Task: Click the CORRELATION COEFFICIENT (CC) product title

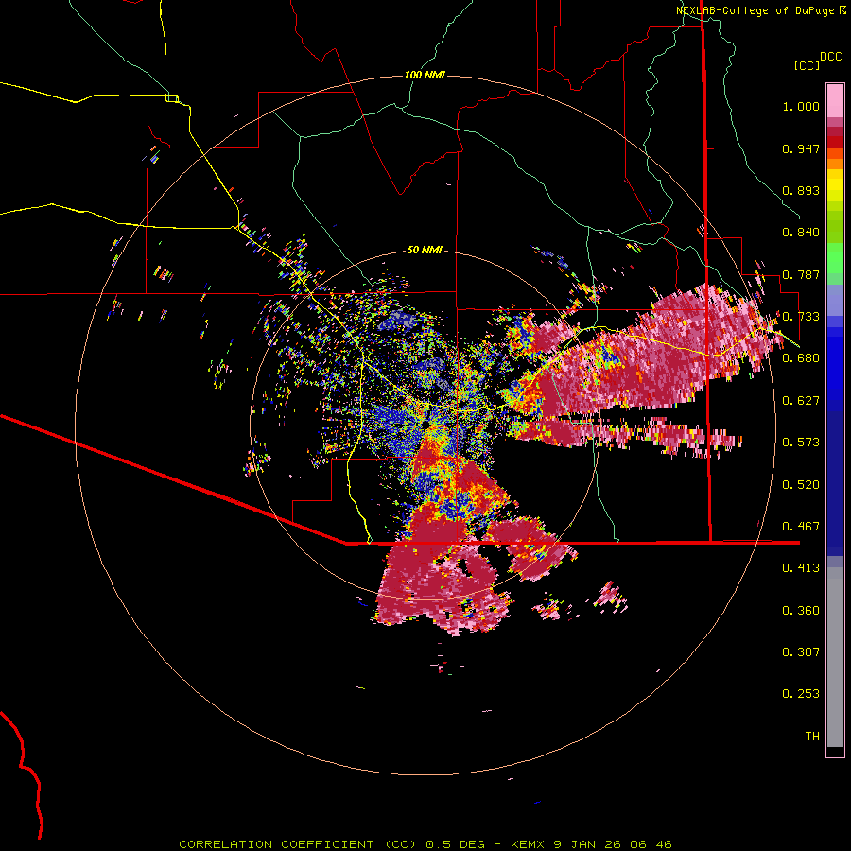Action: point(298,844)
